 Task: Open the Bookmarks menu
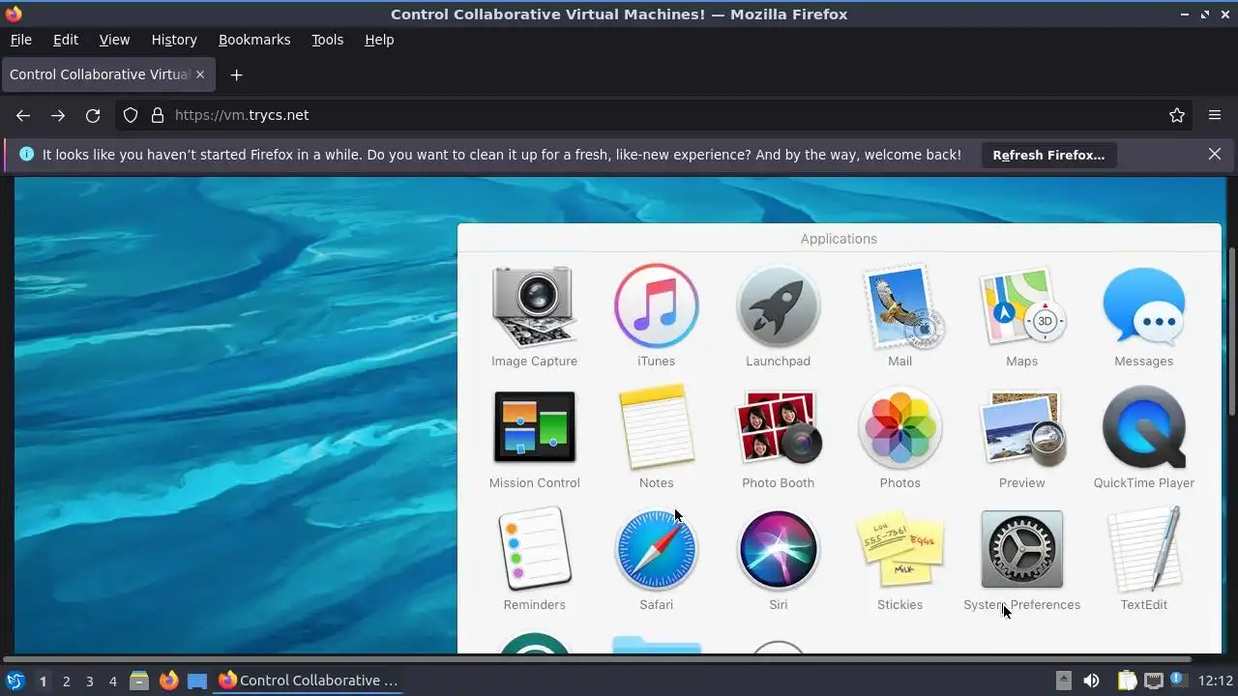[254, 40]
